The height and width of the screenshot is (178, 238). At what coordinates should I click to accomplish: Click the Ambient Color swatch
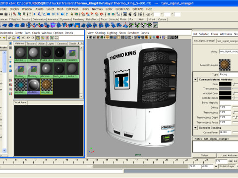pos(225,93)
